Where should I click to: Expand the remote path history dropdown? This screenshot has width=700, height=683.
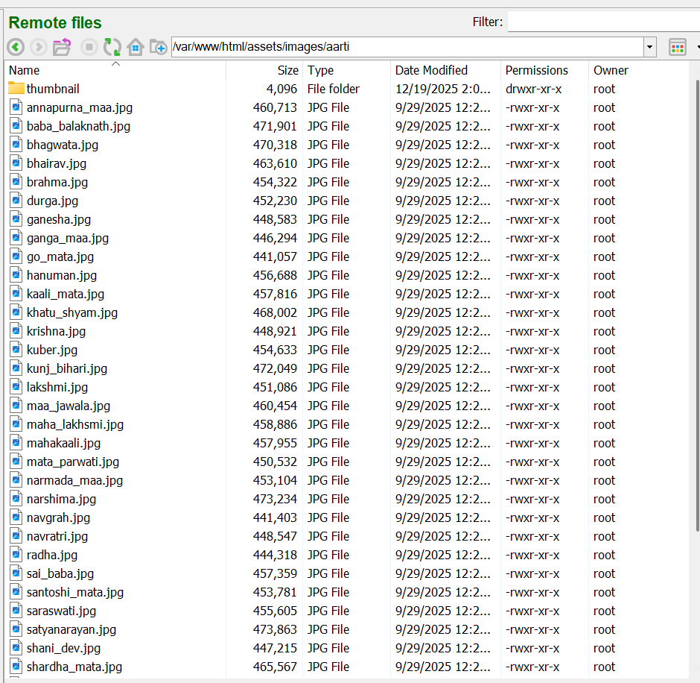coord(649,47)
